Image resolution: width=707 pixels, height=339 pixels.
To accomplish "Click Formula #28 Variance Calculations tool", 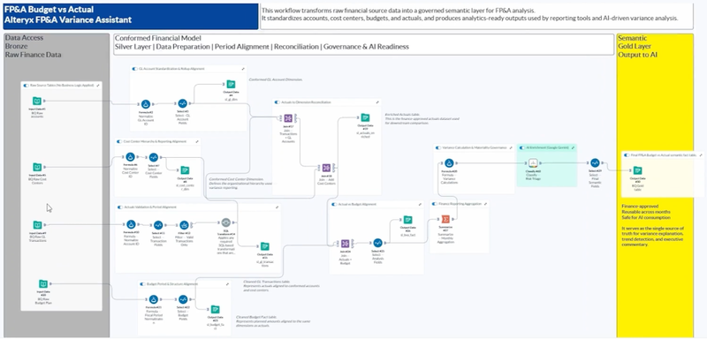I will 449,163.
